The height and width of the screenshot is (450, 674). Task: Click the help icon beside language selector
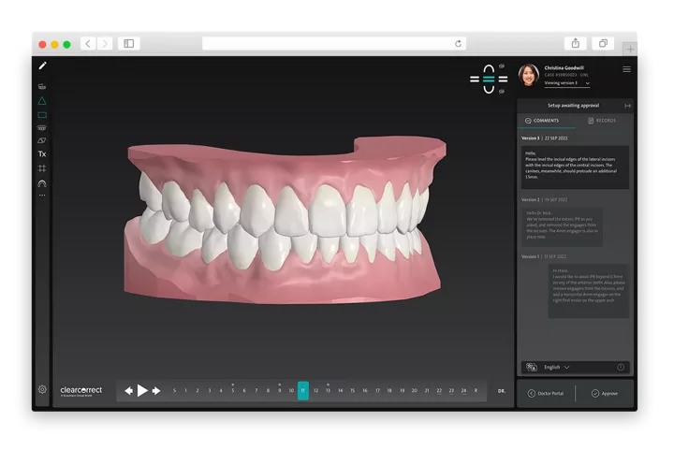pos(621,368)
